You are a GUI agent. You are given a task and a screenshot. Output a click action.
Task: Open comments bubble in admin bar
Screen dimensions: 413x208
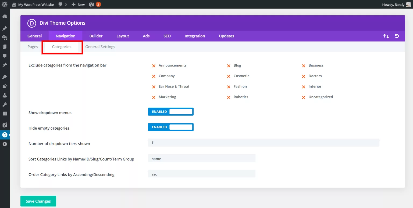tap(60, 5)
